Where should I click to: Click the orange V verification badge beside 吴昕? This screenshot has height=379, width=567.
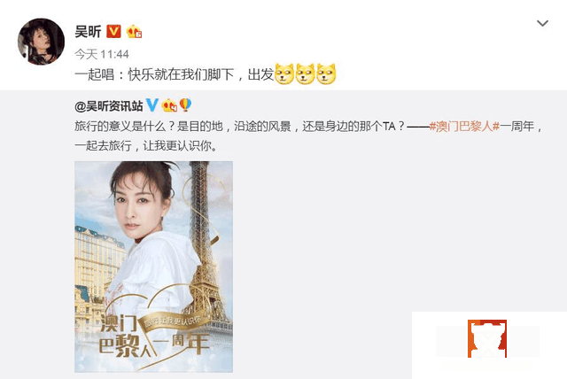click(113, 31)
